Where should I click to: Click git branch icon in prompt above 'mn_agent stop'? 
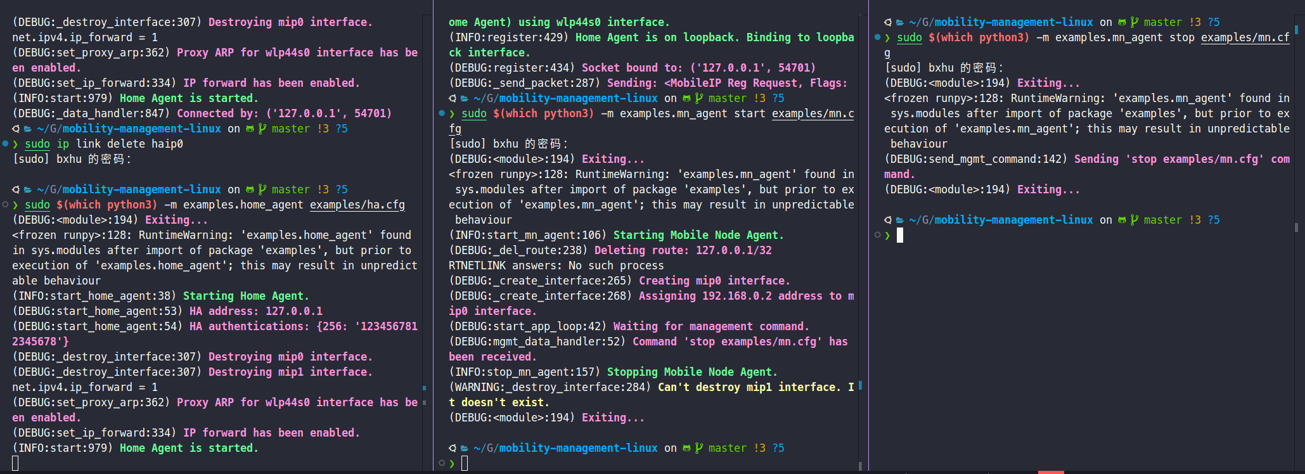[1135, 22]
